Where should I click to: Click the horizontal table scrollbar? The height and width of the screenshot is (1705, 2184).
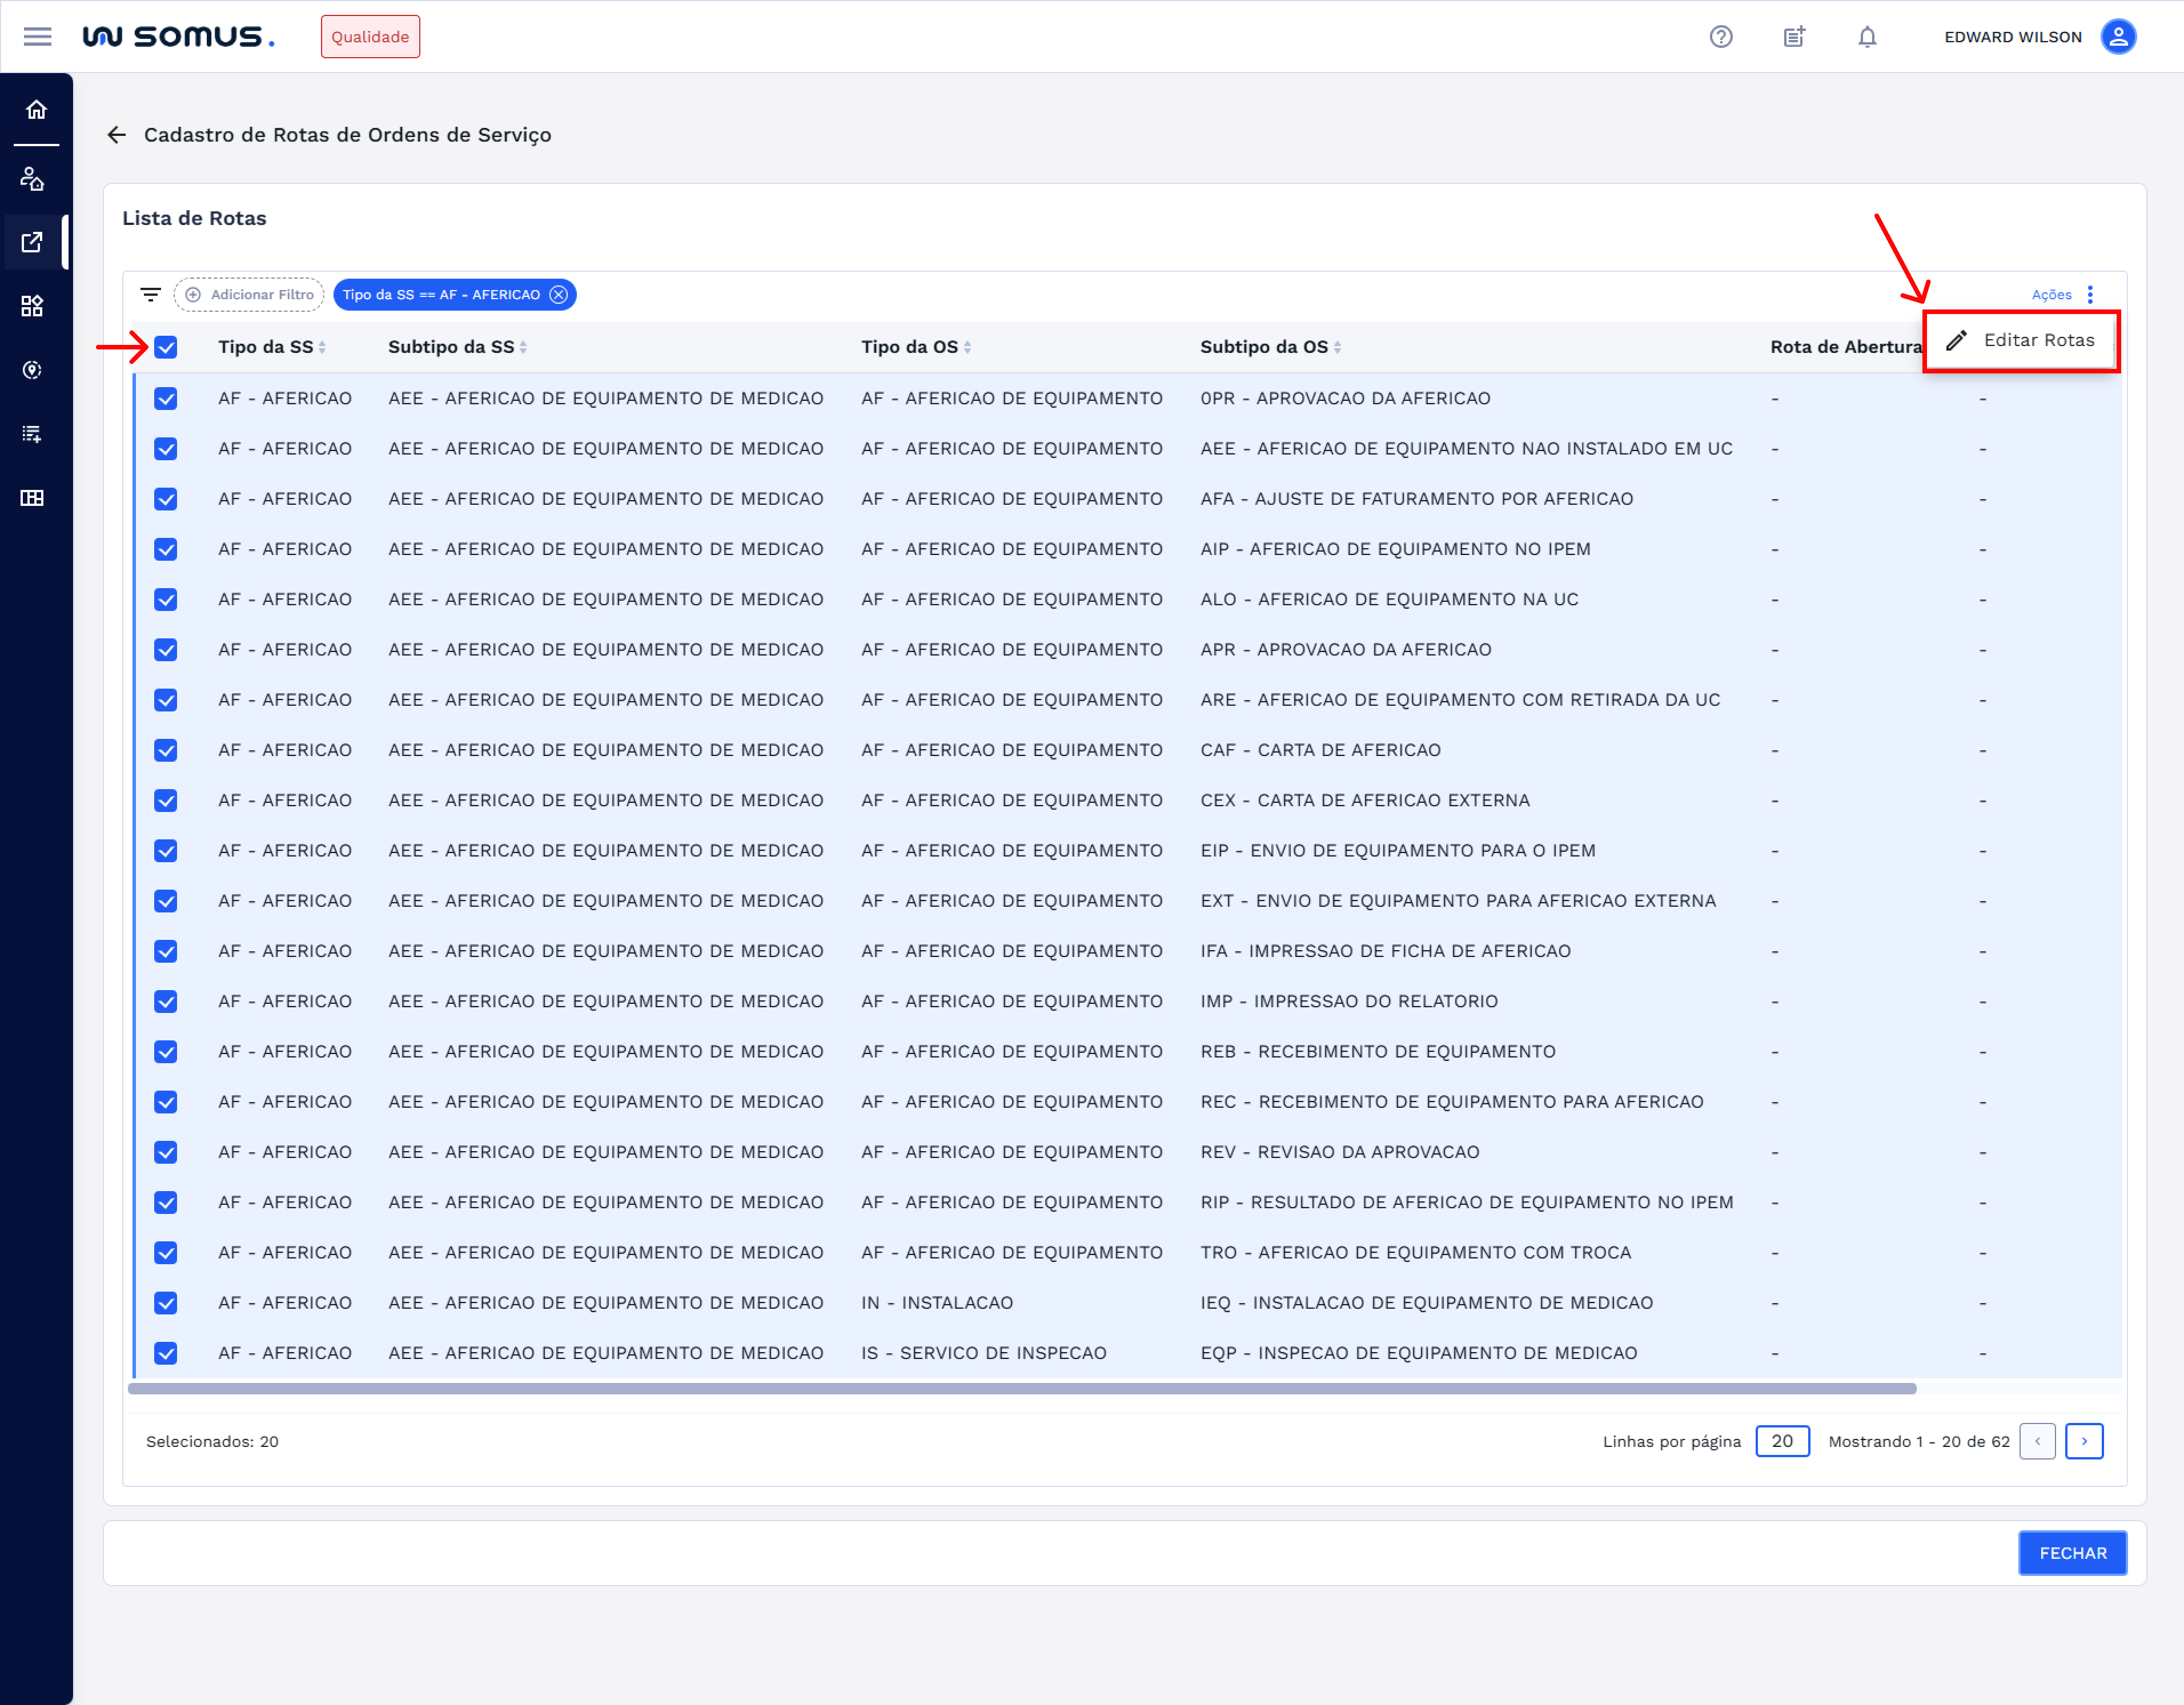pyautogui.click(x=1020, y=1389)
